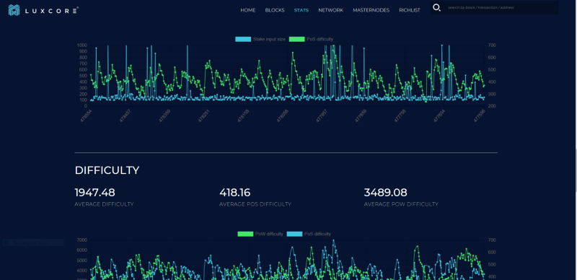Click the 'PoW difficulty' legend label

[x=269, y=234]
